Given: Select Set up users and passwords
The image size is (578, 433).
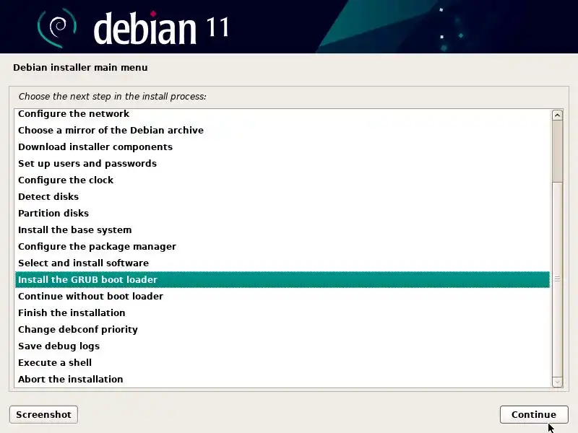Looking at the screenshot, I should 282,164.
